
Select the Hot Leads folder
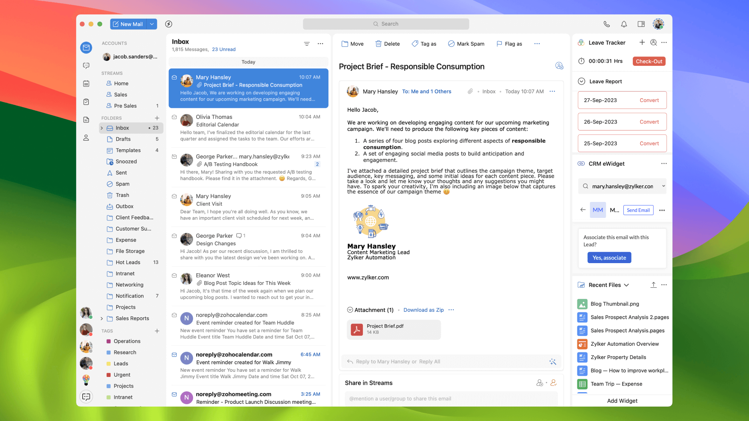click(x=128, y=262)
